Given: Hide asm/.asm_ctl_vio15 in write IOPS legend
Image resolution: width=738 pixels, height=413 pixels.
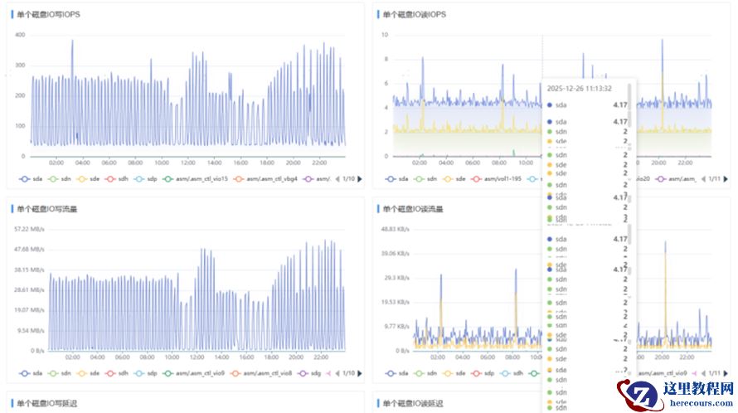Looking at the screenshot, I should click(195, 179).
